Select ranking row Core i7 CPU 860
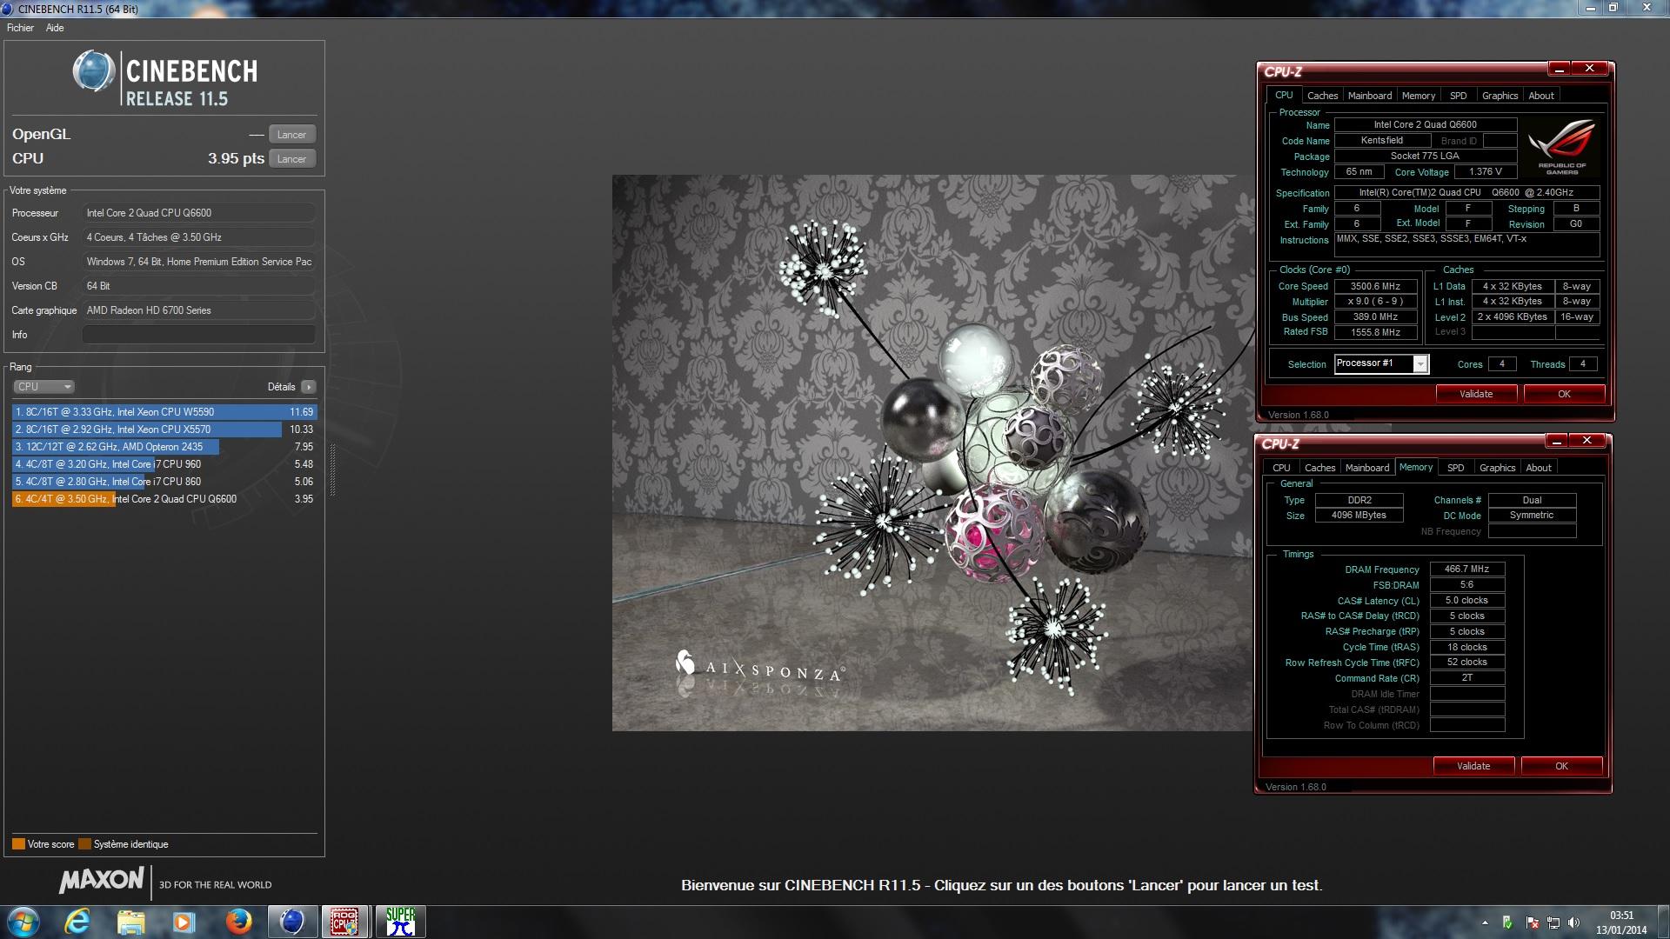This screenshot has width=1670, height=939. click(164, 482)
